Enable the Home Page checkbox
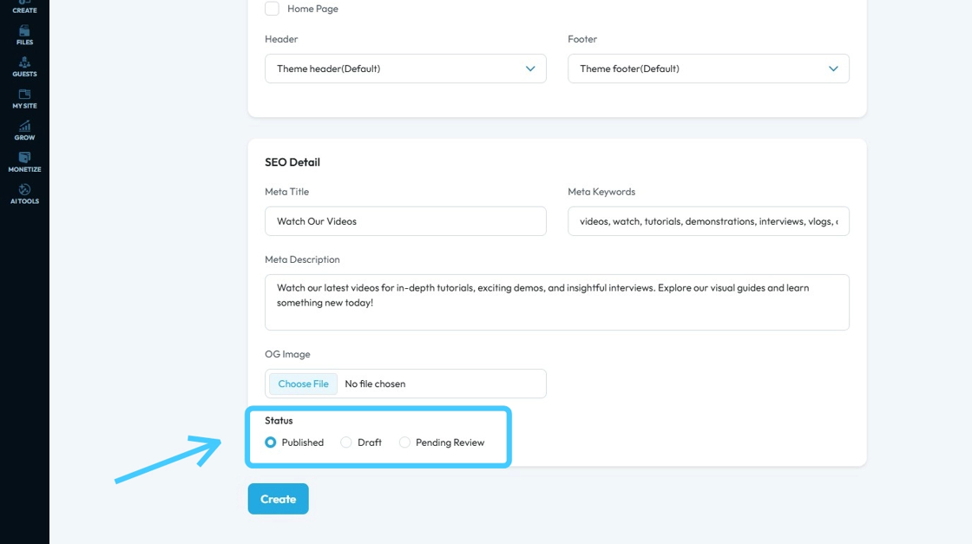The width and height of the screenshot is (972, 544). click(272, 9)
